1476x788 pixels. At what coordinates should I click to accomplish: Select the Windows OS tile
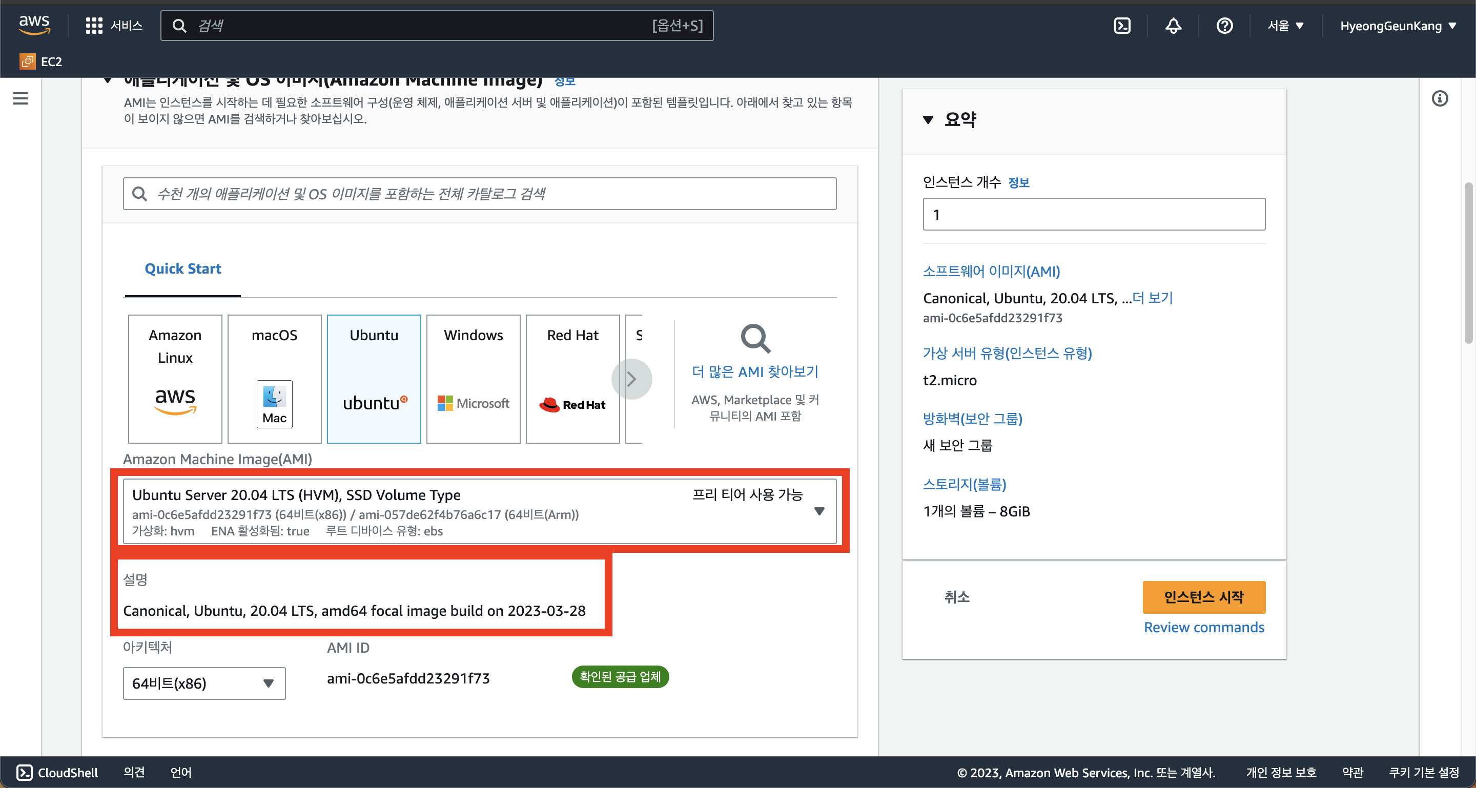coord(473,379)
